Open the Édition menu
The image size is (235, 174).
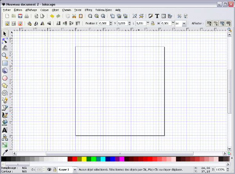18,10
